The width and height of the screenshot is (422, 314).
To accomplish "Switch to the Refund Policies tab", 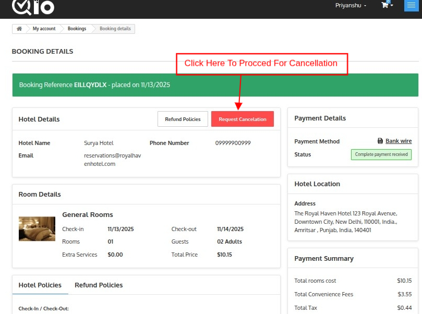I will [99, 285].
